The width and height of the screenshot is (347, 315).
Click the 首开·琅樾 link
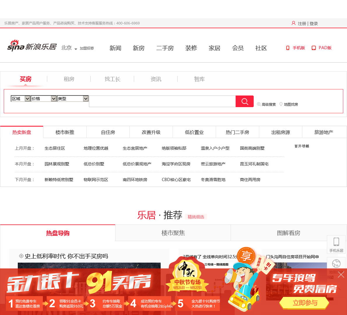302,146
